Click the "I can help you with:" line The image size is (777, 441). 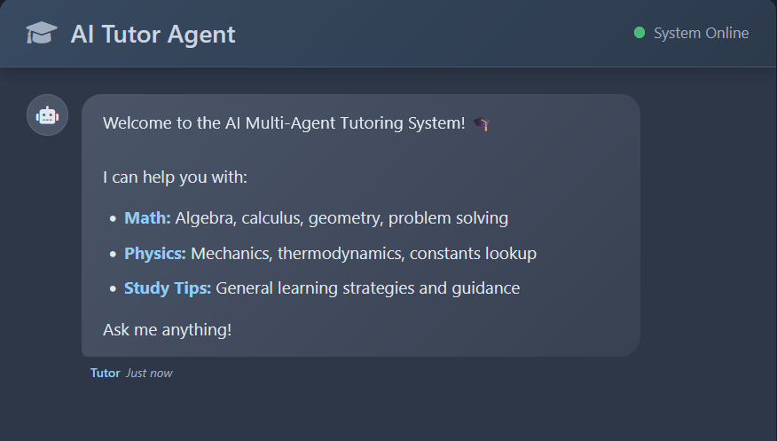click(x=175, y=177)
